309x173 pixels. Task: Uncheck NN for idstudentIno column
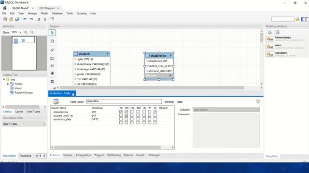point(126,112)
